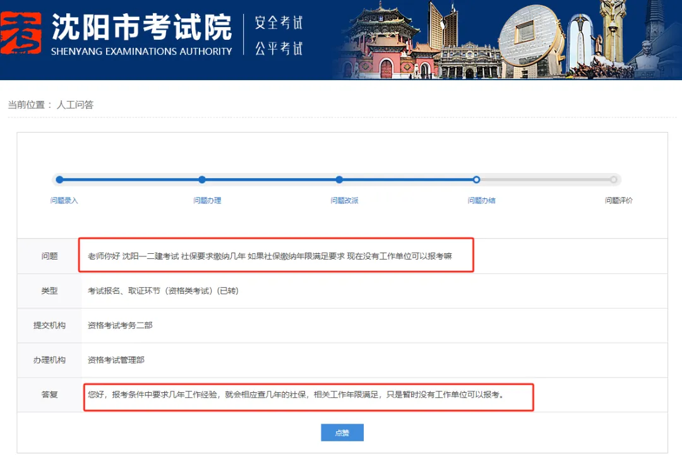The width and height of the screenshot is (682, 466).
Task: Open the 问题评价 step label
Action: [618, 201]
